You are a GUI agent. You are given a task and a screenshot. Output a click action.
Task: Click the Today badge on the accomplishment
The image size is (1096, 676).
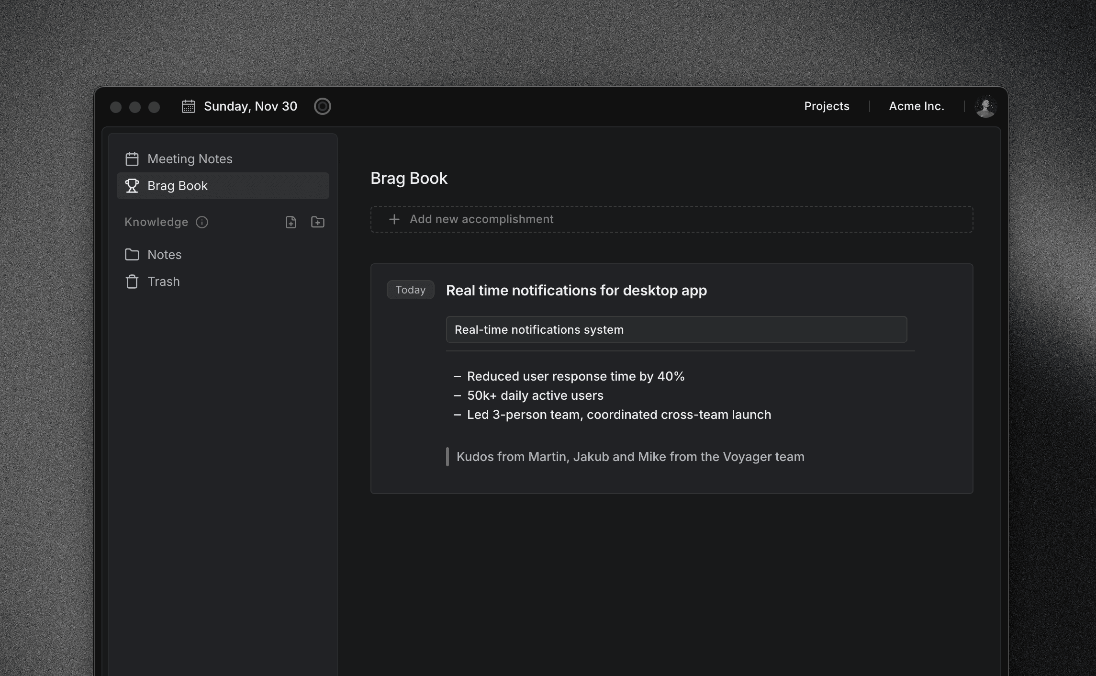[410, 290]
